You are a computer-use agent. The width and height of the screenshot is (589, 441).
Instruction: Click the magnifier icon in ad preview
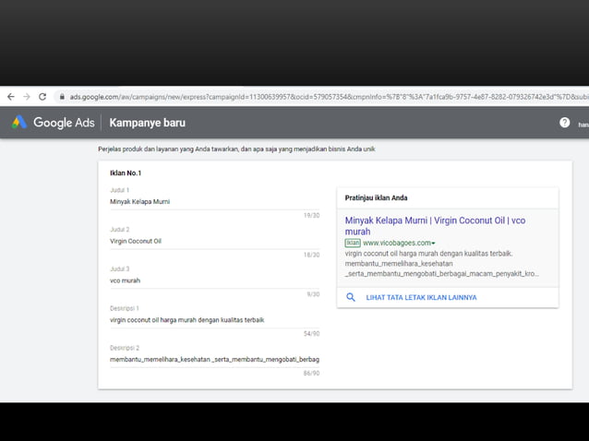tap(351, 297)
